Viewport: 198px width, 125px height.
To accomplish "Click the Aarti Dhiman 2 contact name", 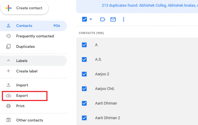I will pos(108,118).
